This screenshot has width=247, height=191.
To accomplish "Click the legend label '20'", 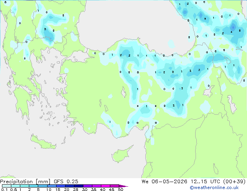I will click(x=67, y=189).
